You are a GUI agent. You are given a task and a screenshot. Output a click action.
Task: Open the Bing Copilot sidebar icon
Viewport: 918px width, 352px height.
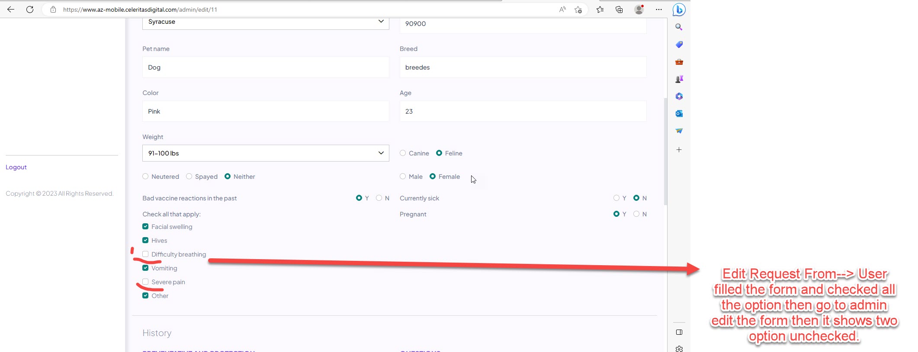[x=679, y=10]
